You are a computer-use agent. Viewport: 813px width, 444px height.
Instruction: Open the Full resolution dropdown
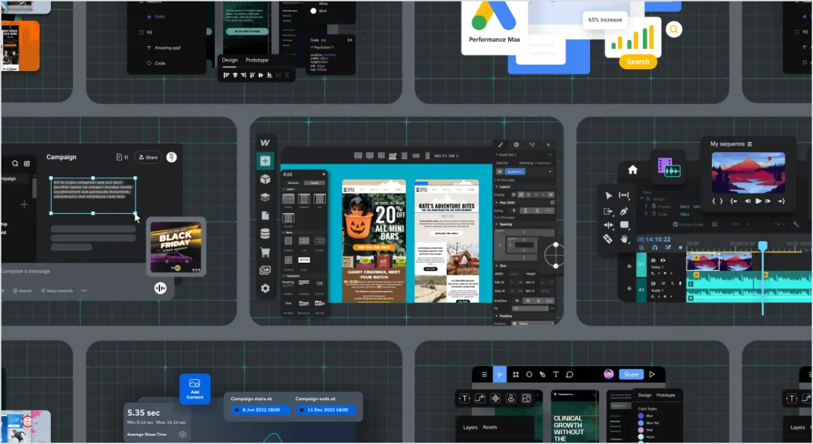781,224
